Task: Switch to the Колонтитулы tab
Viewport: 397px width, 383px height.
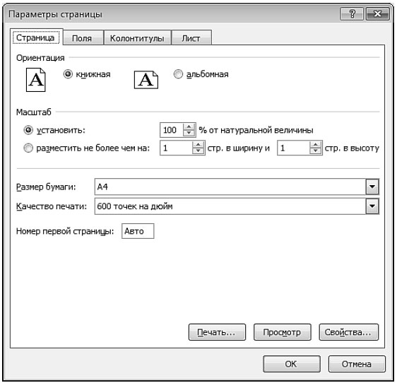Action: 137,38
